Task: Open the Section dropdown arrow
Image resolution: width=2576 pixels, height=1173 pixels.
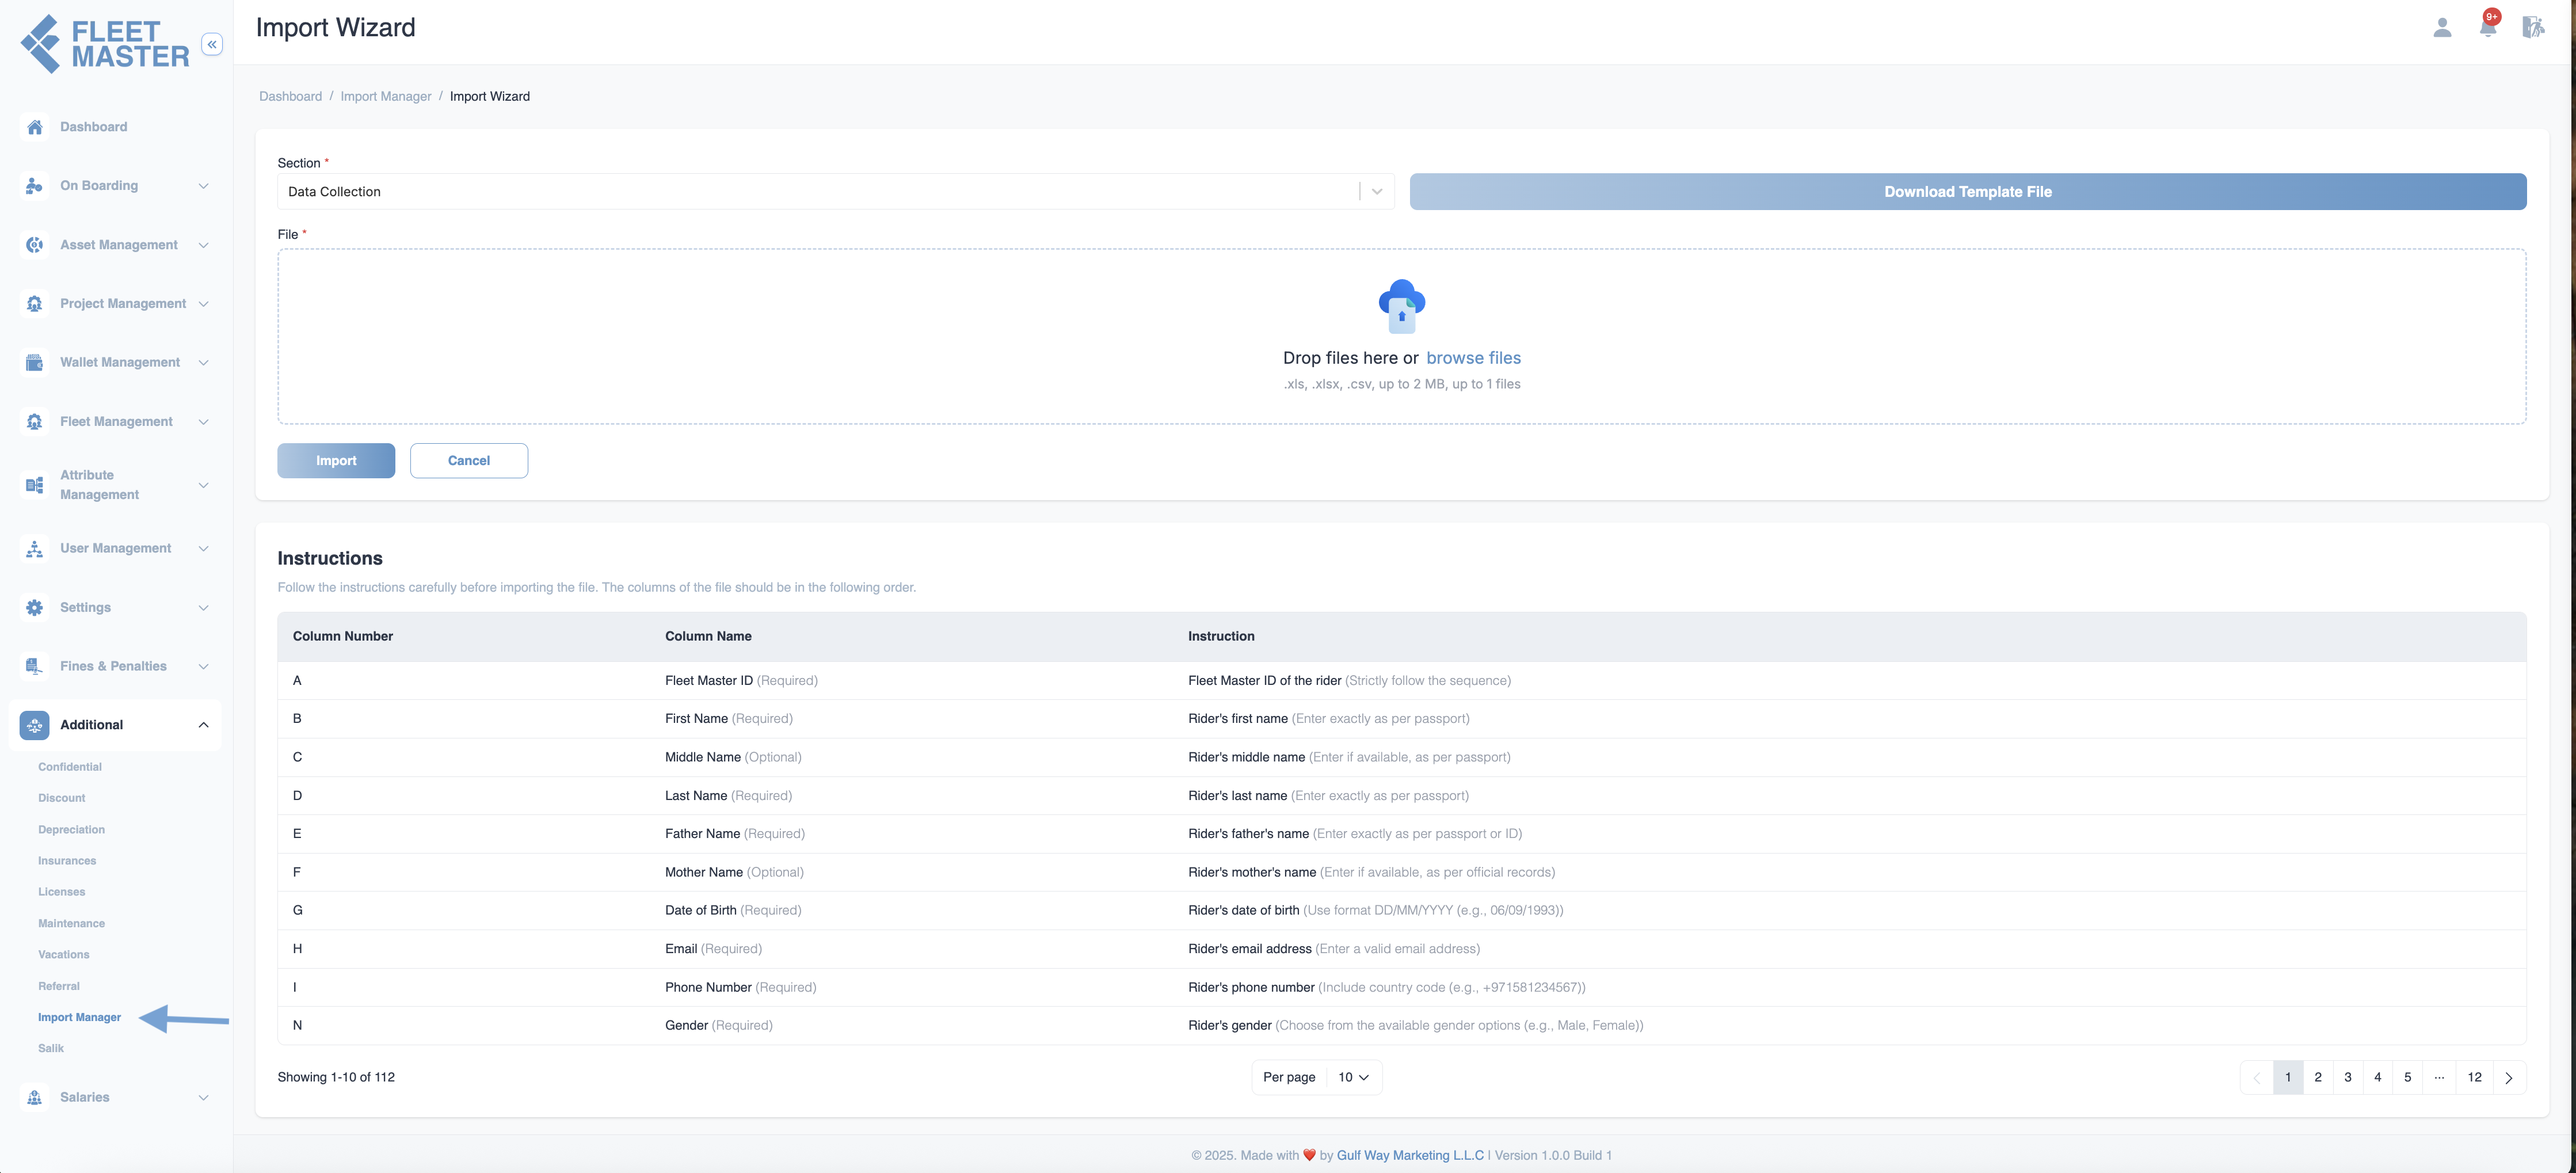Action: point(1377,192)
